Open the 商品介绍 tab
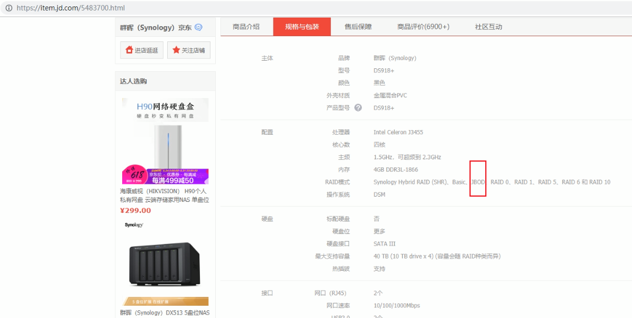632x318 pixels. (246, 27)
